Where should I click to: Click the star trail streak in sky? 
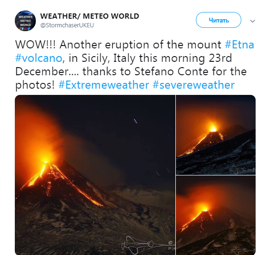(135, 121)
